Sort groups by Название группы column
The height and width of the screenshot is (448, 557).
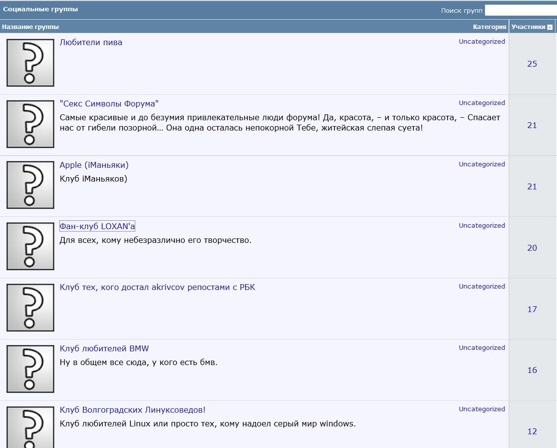30,27
